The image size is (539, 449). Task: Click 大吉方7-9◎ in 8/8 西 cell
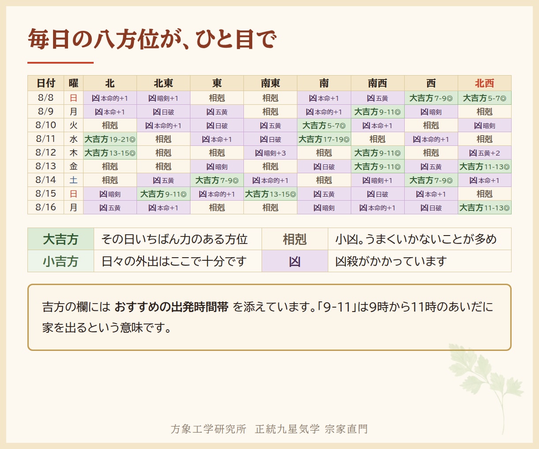click(x=431, y=98)
